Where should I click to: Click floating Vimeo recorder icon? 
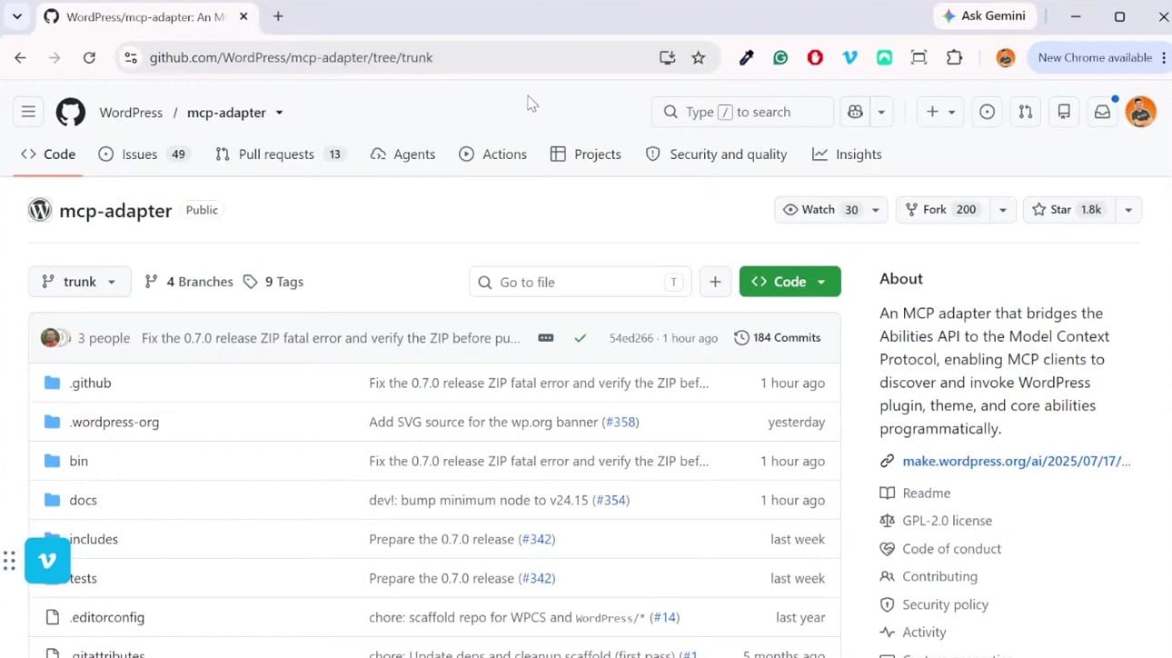pos(47,561)
